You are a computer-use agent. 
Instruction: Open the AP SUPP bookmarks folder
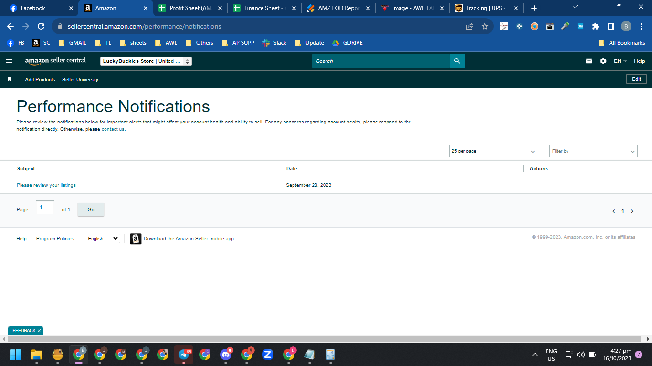[x=238, y=43]
